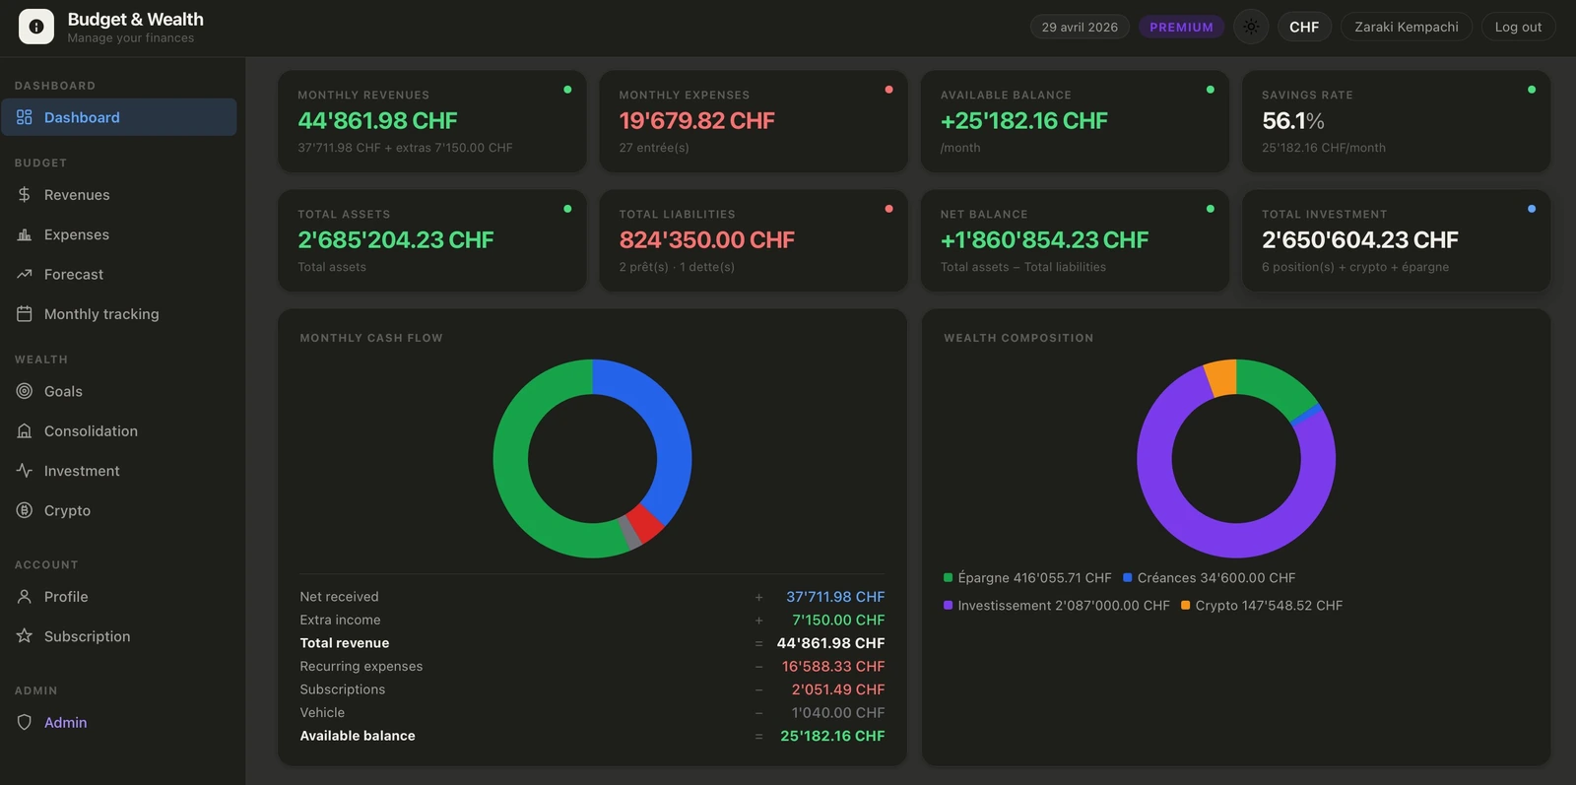Click the Zaraki Kempachi user button
The height and width of the screenshot is (785, 1576).
point(1407,27)
